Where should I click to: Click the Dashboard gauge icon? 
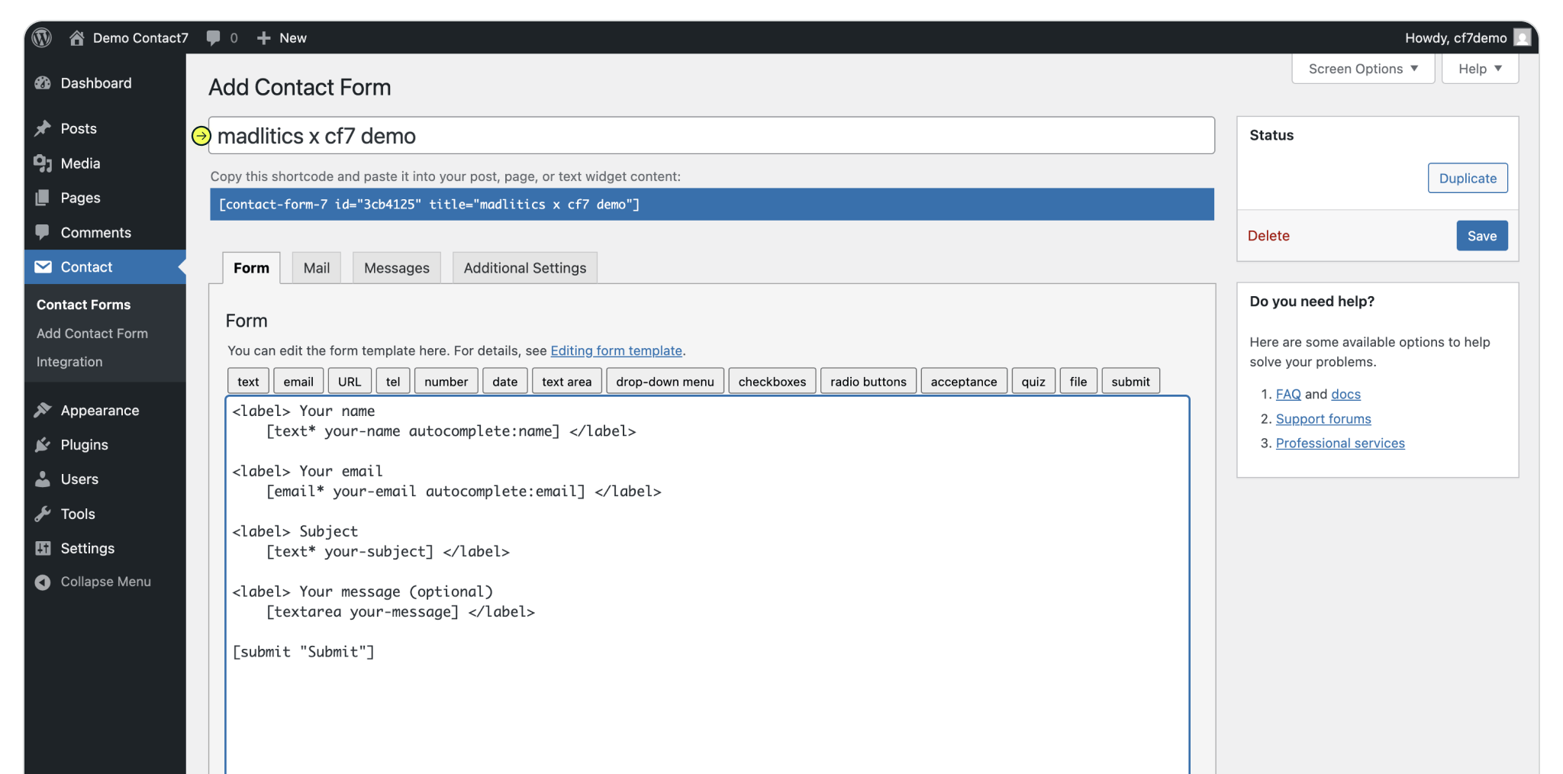(43, 83)
